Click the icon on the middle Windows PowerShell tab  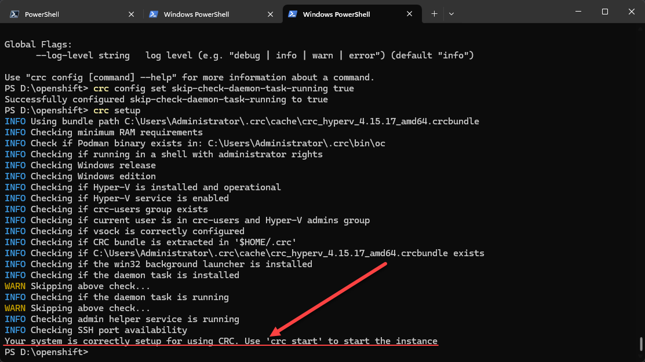(154, 14)
